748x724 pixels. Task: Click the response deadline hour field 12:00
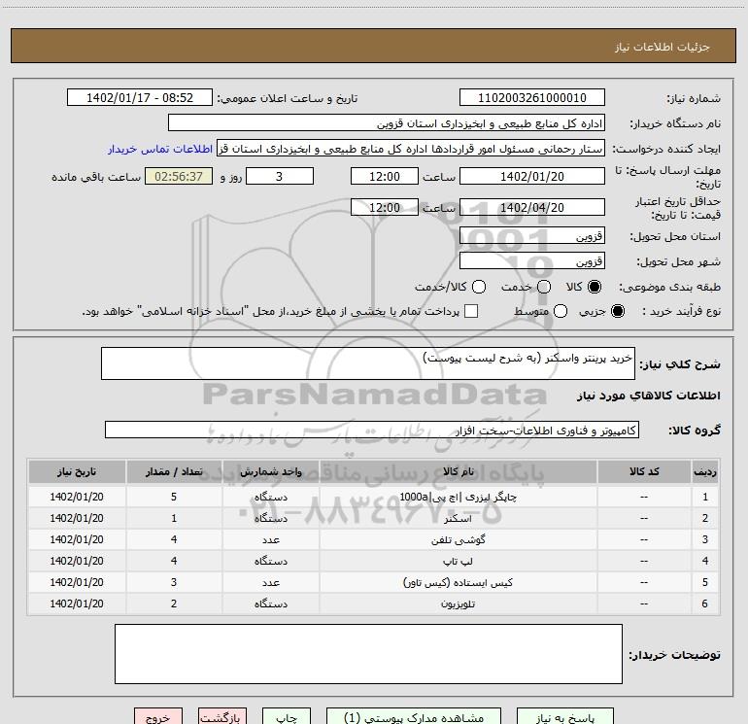[x=385, y=176]
